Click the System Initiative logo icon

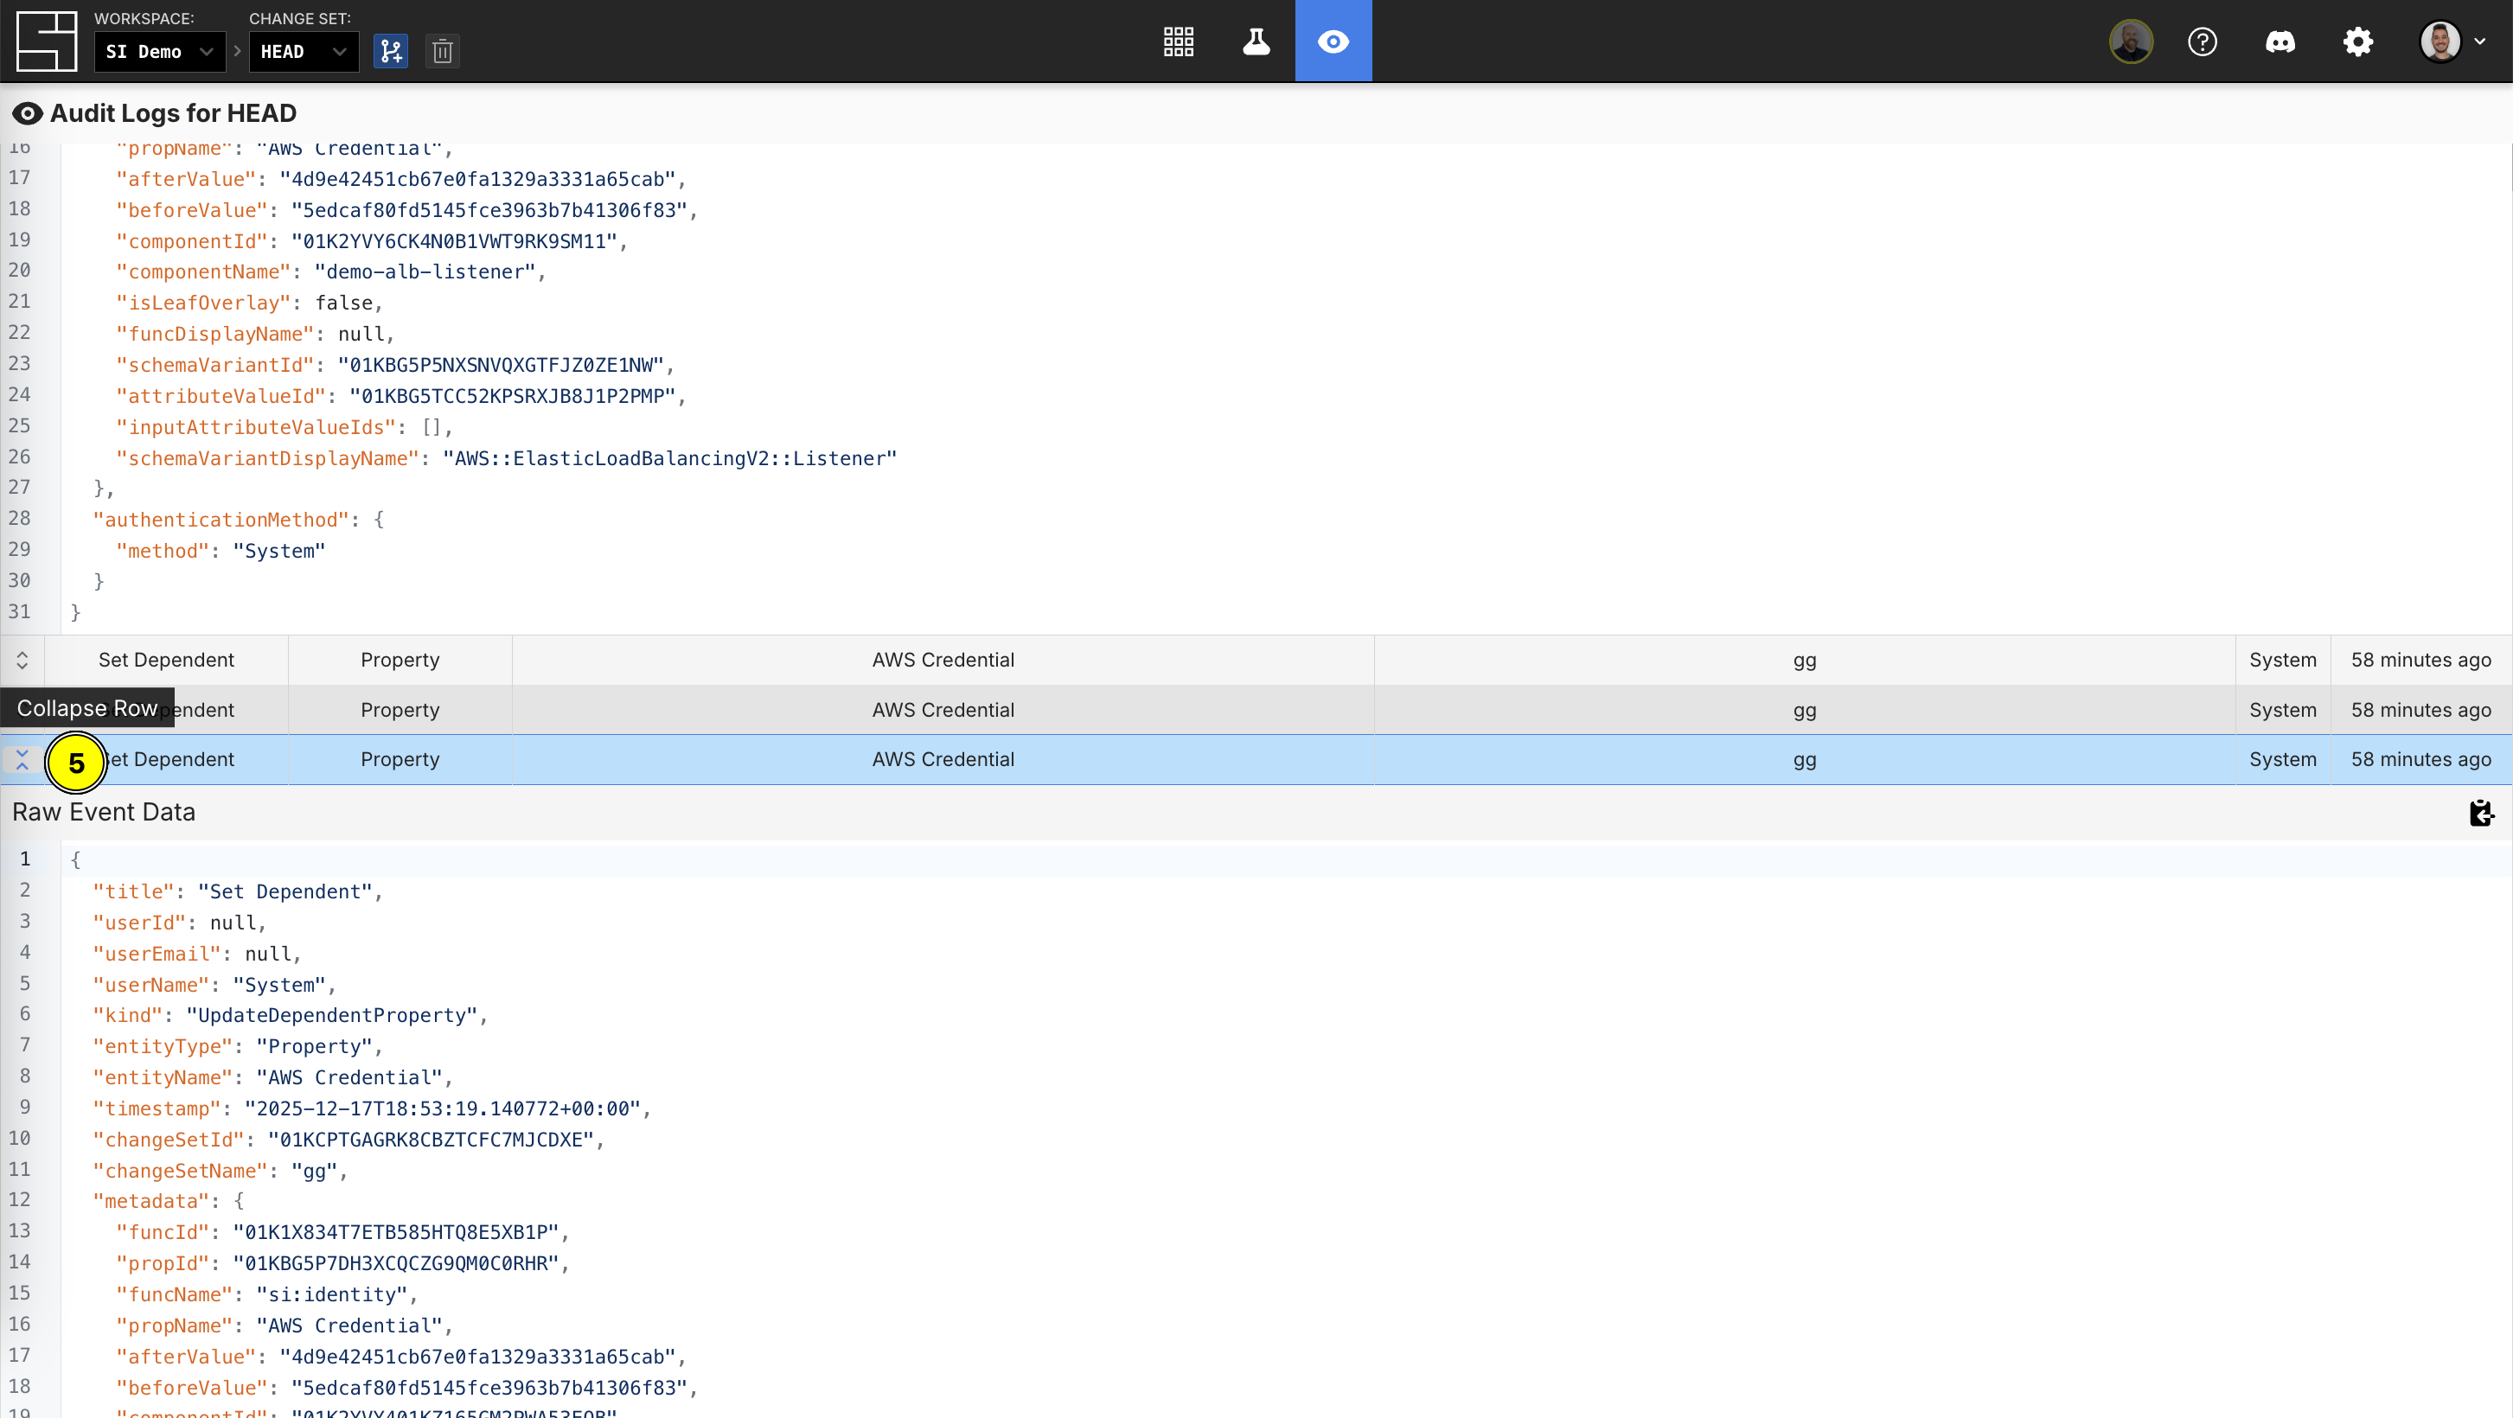(46, 41)
